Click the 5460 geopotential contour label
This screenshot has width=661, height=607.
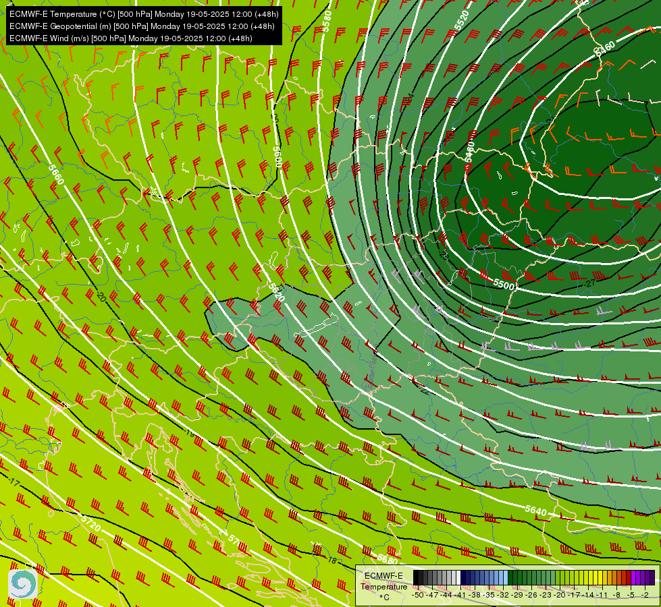pos(604,49)
